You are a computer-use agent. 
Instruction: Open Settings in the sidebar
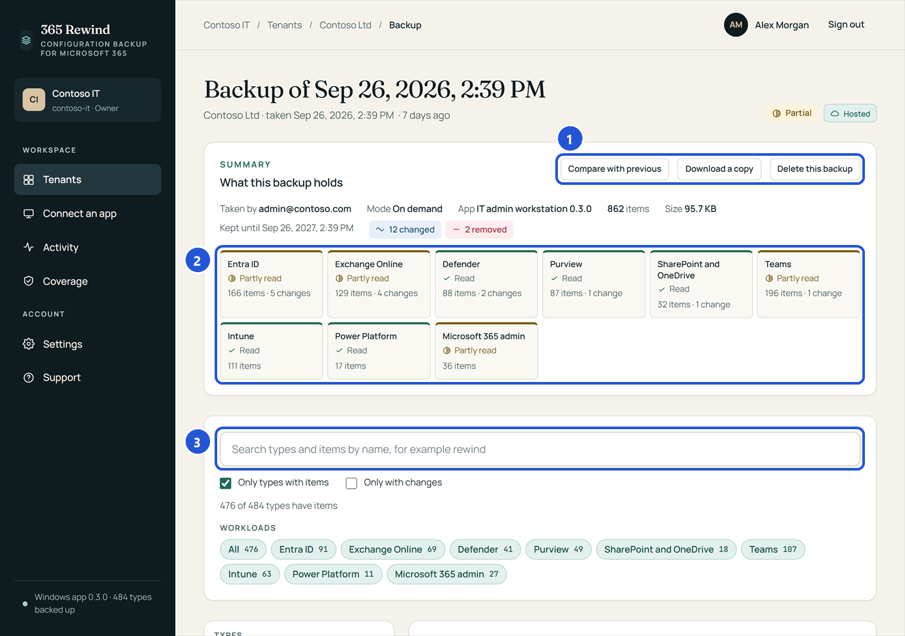point(87,344)
